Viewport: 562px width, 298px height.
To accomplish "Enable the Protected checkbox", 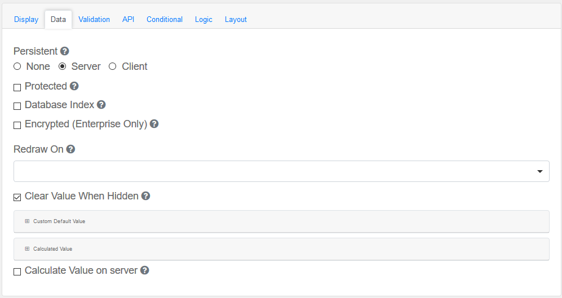I will tap(17, 87).
